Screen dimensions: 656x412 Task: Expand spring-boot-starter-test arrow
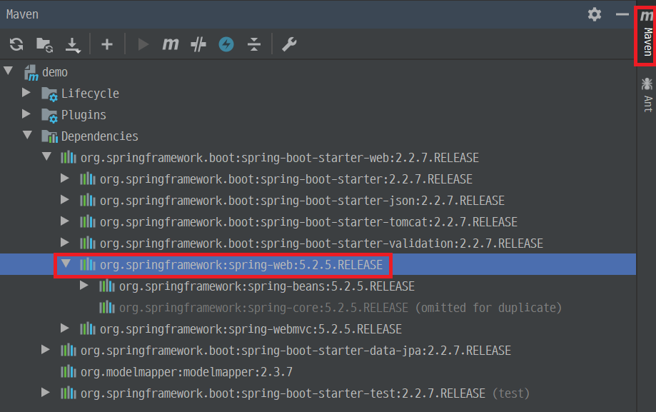click(x=46, y=392)
